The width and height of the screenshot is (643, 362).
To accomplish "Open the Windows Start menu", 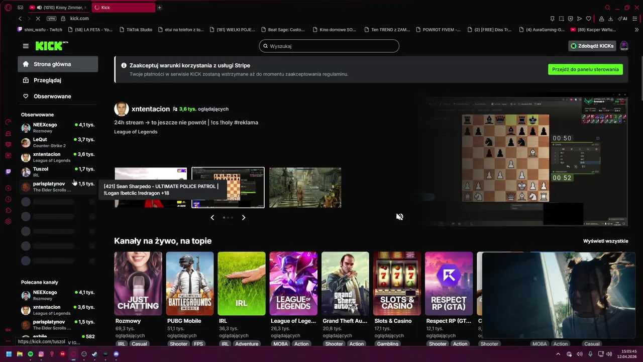I will click(9, 354).
